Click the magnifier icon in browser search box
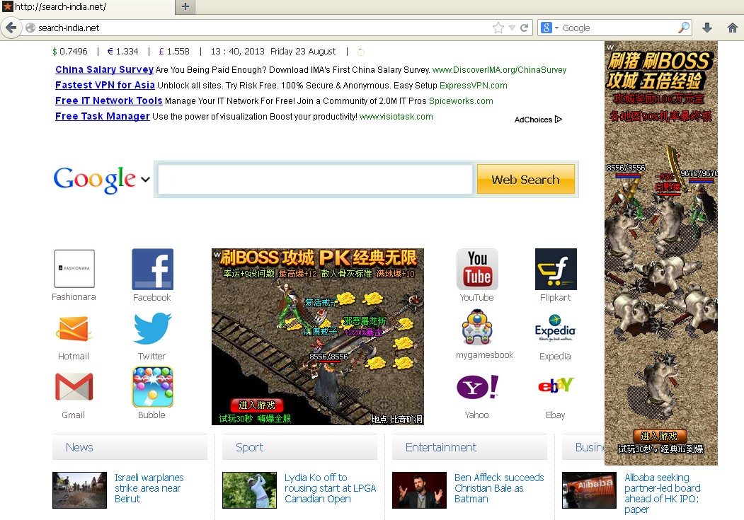This screenshot has height=520, width=744. (684, 28)
